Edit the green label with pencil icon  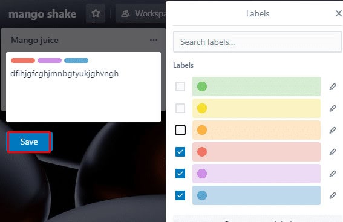coord(333,87)
